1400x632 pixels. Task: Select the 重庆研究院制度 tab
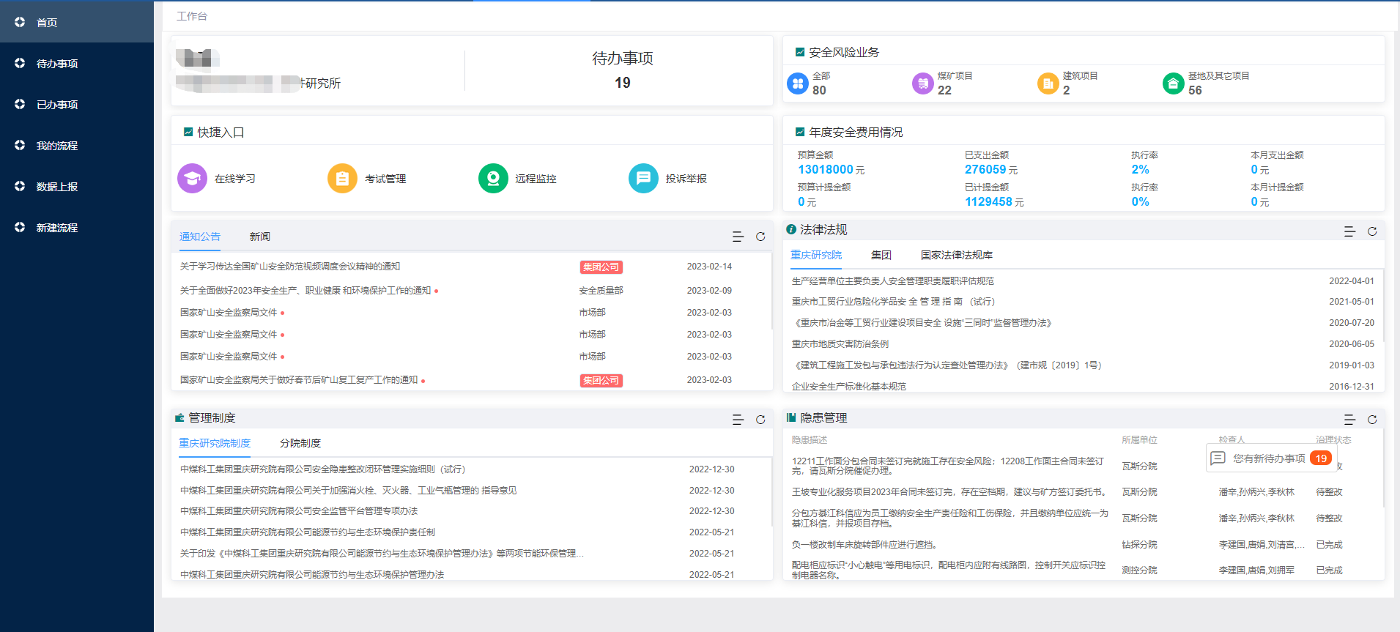215,443
